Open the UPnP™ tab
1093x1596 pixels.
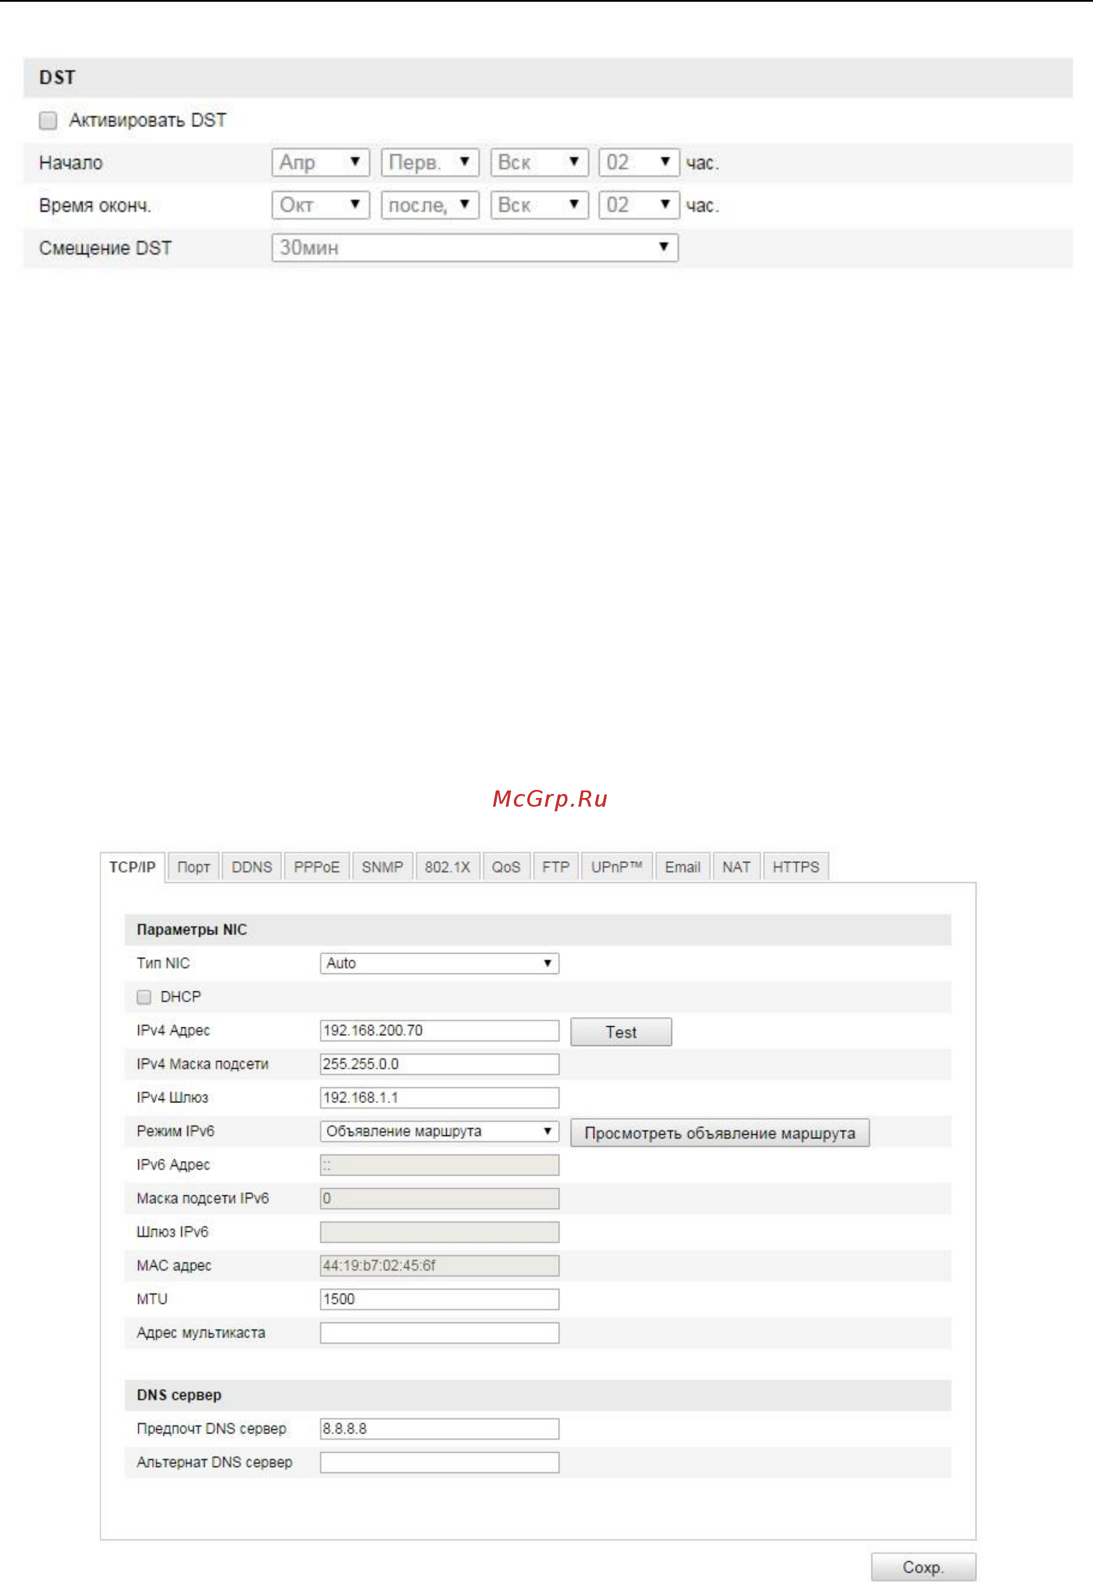point(617,867)
